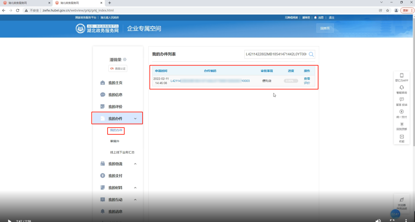This screenshot has width=415, height=222.
Task: Click the 审批事项 column header
Action: (x=267, y=71)
